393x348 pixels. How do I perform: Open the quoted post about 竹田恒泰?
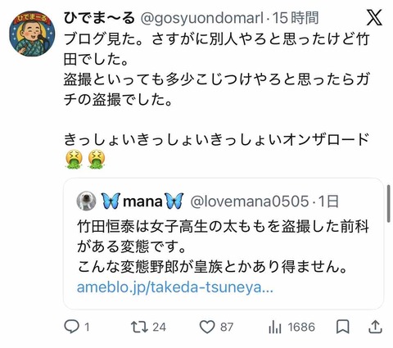click(x=224, y=244)
